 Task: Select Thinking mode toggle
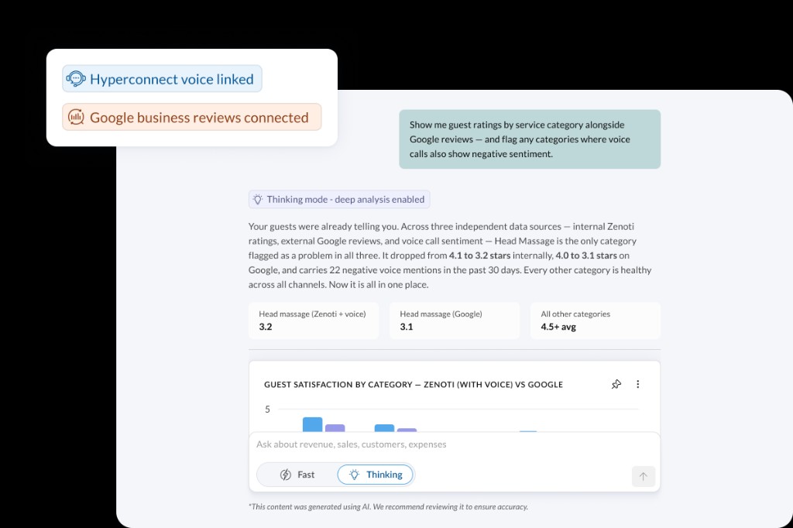tap(376, 475)
